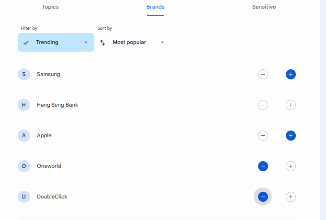Show fewer ads from Samsung
This screenshot has height=220, width=326.
263,74
